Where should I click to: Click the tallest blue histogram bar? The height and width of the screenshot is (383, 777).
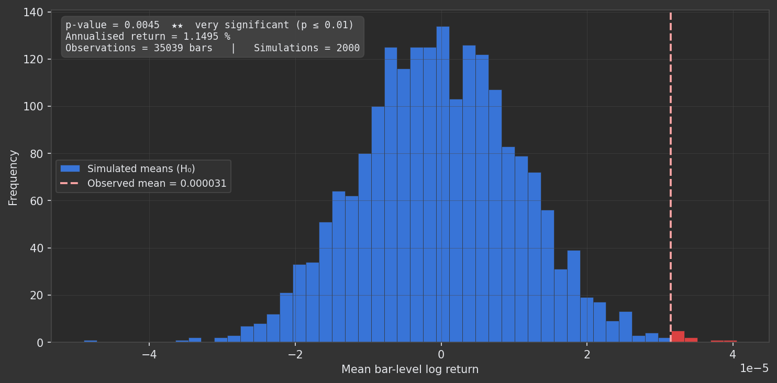443,184
